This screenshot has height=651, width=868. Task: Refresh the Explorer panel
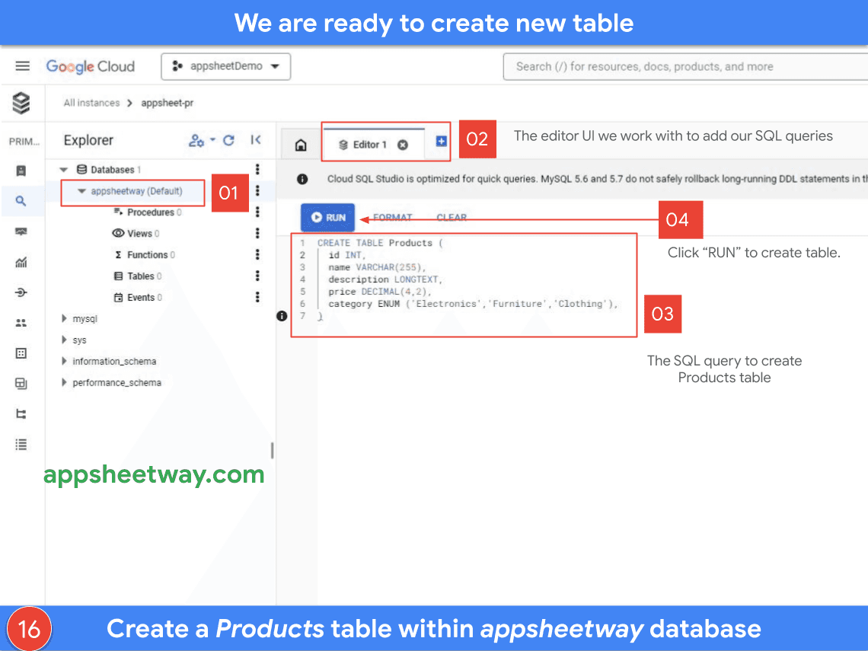click(228, 140)
